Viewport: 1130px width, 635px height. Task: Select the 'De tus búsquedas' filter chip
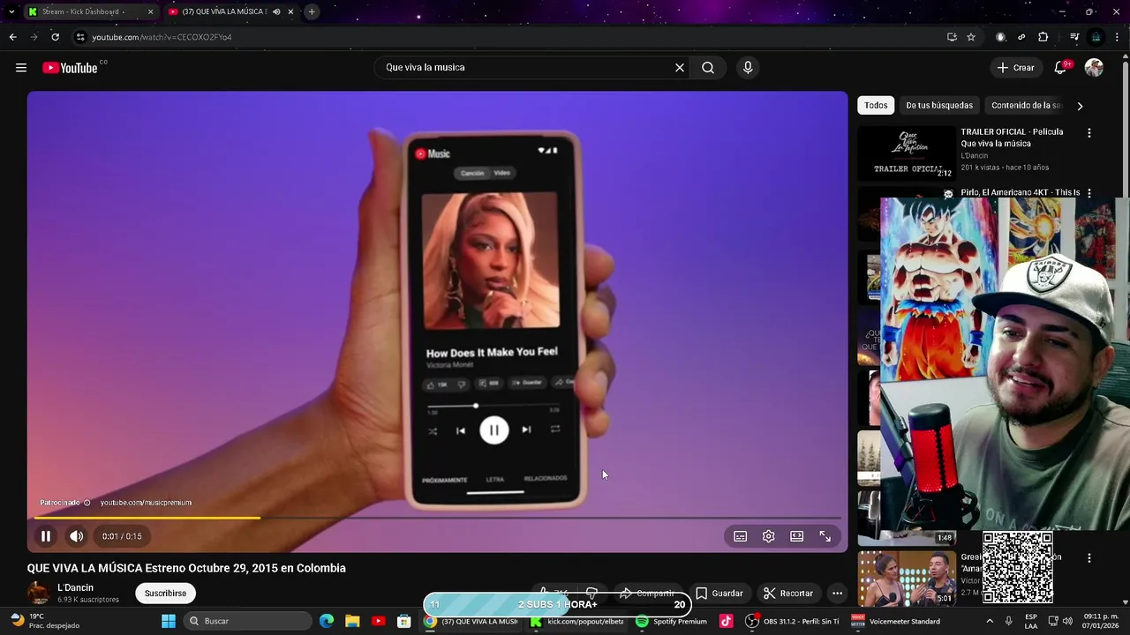pyautogui.click(x=939, y=106)
